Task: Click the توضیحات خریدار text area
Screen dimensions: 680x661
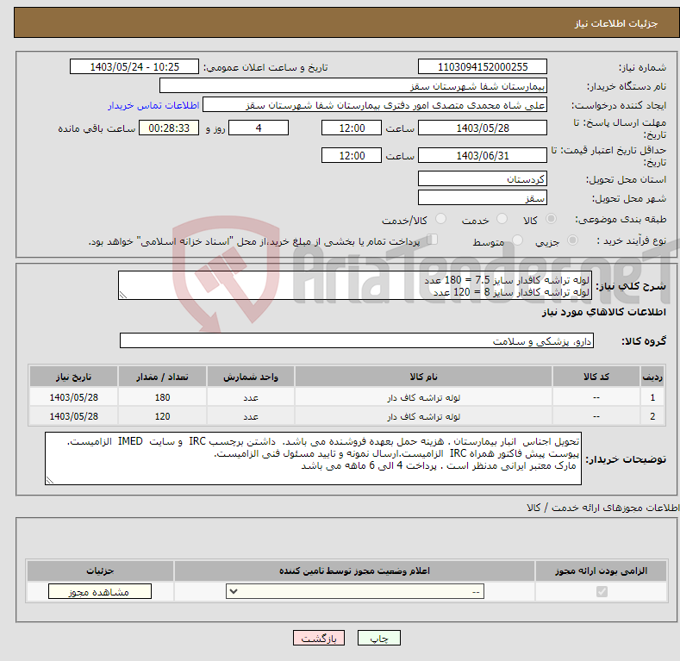Action: pyautogui.click(x=313, y=458)
